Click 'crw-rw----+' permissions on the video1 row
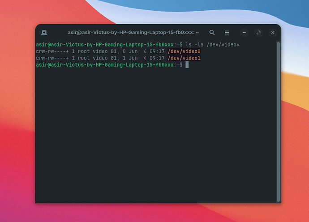The image size is (309, 222). click(x=52, y=58)
